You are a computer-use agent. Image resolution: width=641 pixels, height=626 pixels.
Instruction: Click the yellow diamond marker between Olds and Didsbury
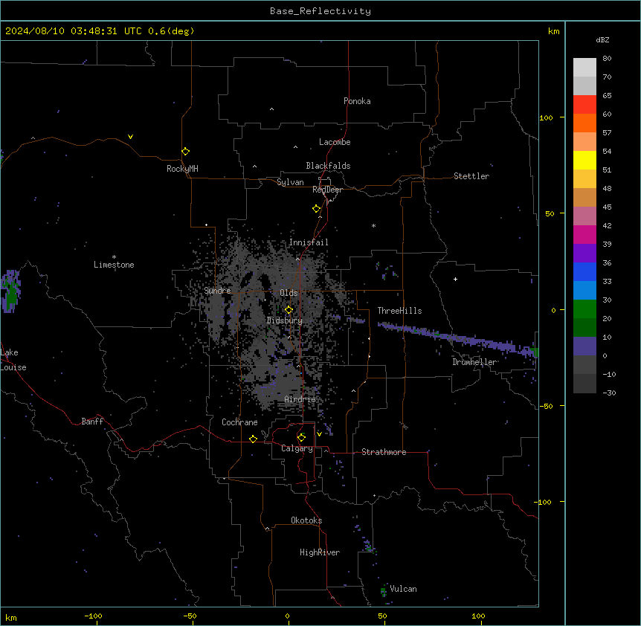289,310
